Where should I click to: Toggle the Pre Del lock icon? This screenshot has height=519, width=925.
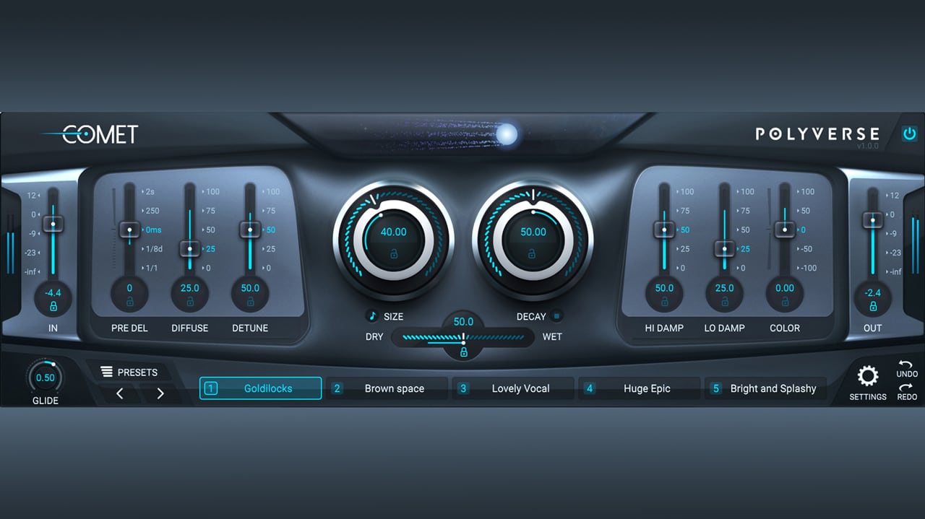click(129, 302)
